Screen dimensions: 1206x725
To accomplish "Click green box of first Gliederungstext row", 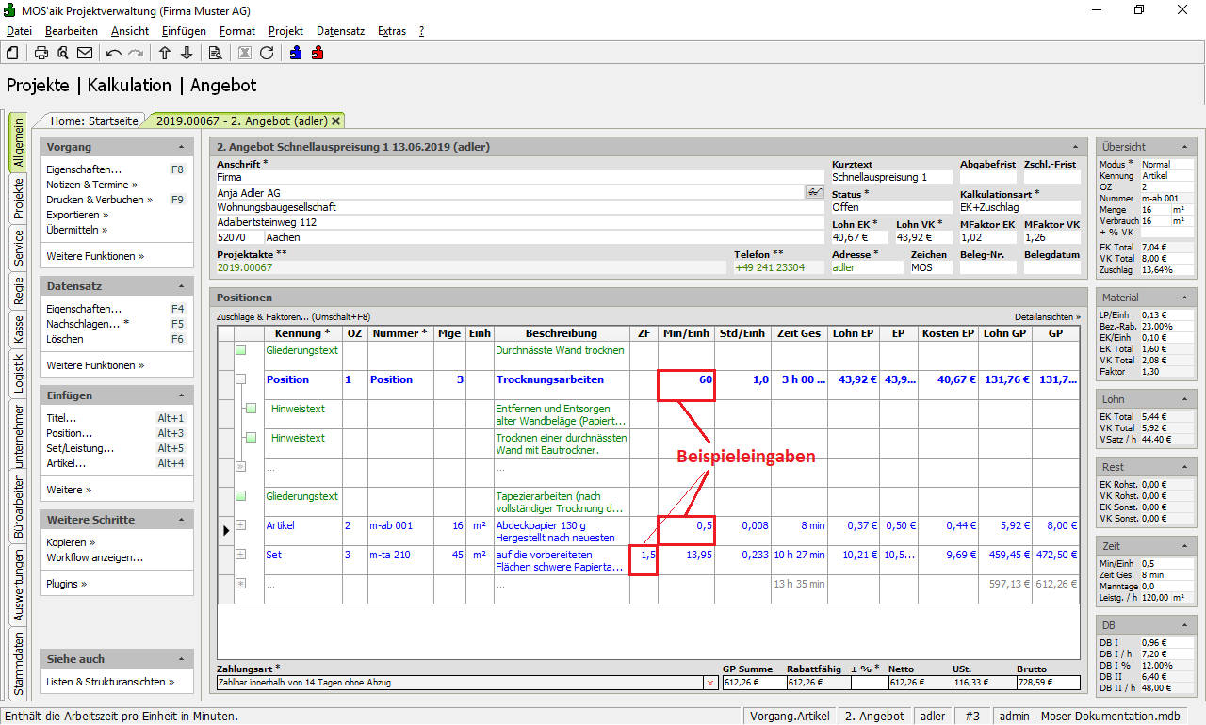I will click(241, 350).
